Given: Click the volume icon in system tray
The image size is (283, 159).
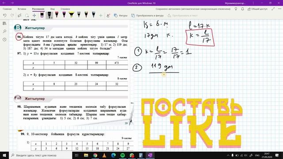Looking at the screenshot, I should tap(246, 155).
